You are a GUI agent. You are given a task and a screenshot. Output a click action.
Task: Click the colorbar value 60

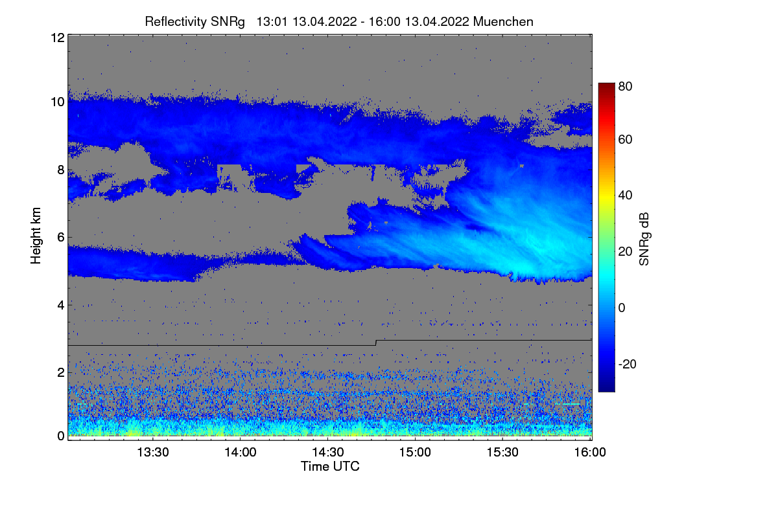(626, 139)
